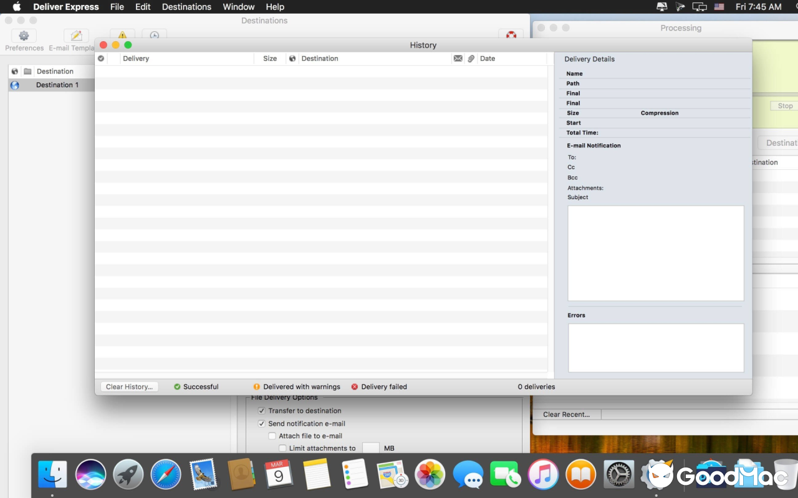
Task: Disable Send notification e-mail option
Action: point(262,423)
